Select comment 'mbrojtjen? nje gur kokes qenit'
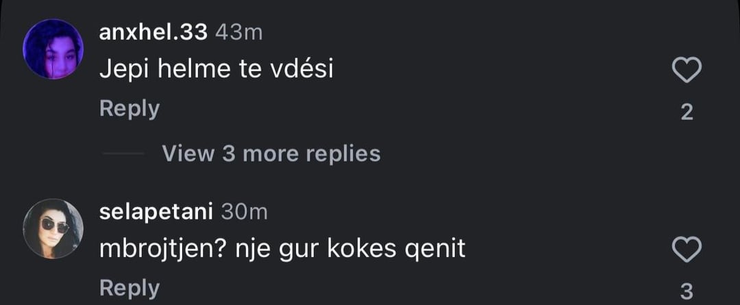 [x=282, y=249]
